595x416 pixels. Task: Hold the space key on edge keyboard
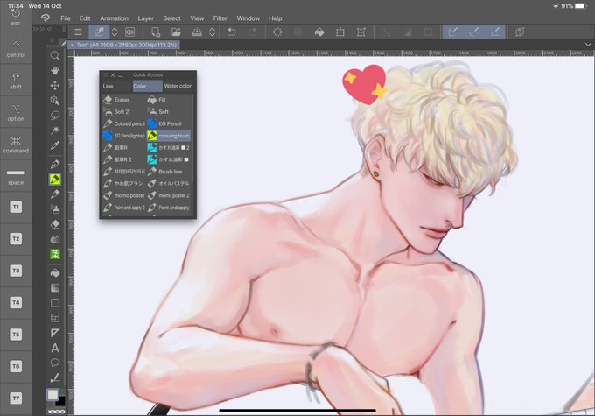pos(16,176)
